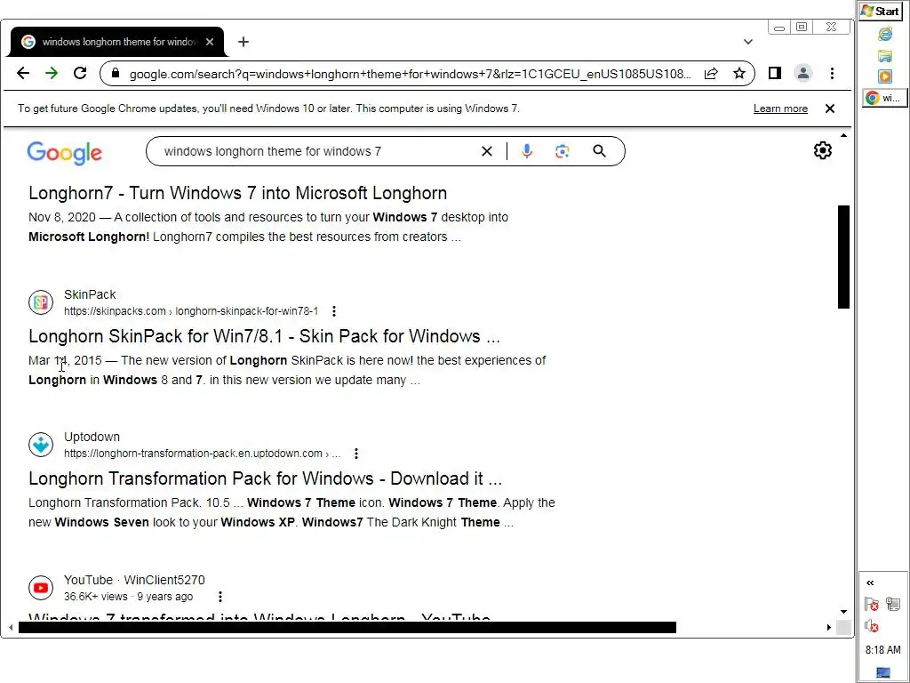Search by image with Google Lens
This screenshot has height=683, width=910.
tap(562, 151)
